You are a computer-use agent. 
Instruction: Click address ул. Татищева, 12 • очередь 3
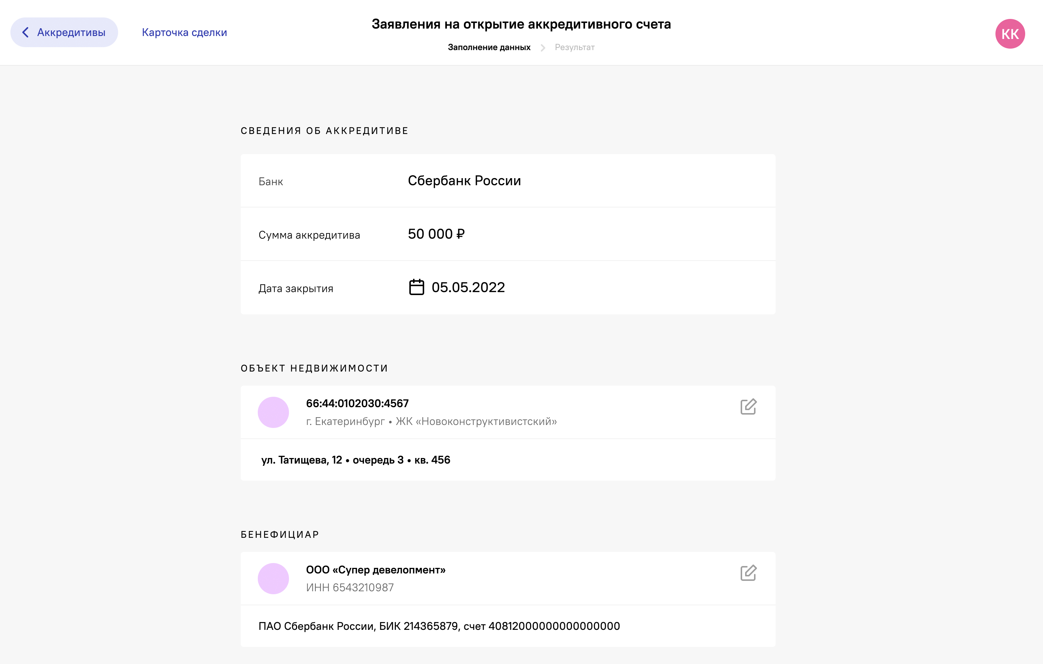click(332, 460)
